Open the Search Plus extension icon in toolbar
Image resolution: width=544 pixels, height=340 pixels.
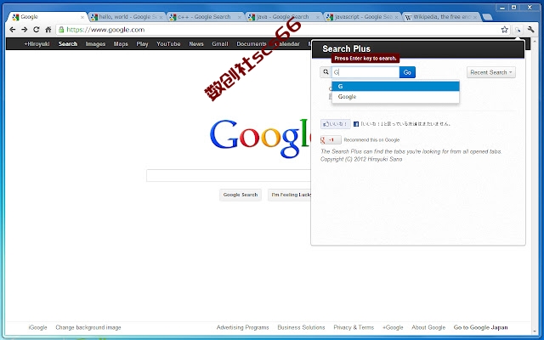click(518, 30)
